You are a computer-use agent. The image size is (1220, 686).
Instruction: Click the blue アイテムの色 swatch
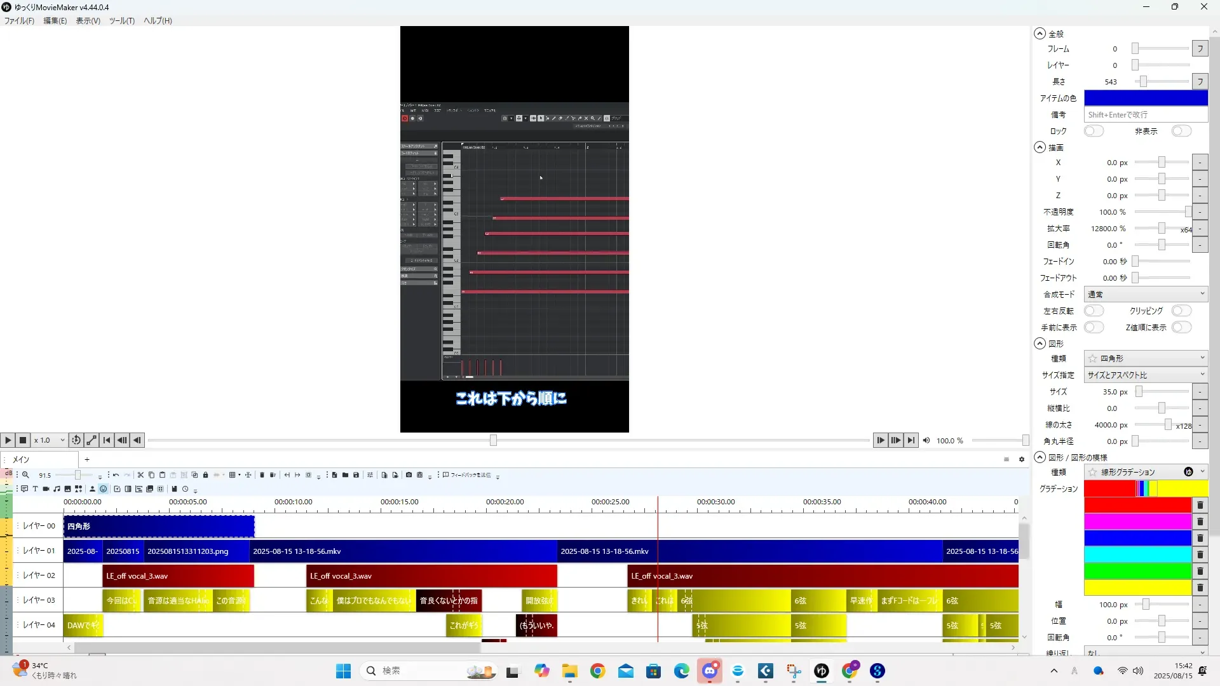pyautogui.click(x=1145, y=98)
